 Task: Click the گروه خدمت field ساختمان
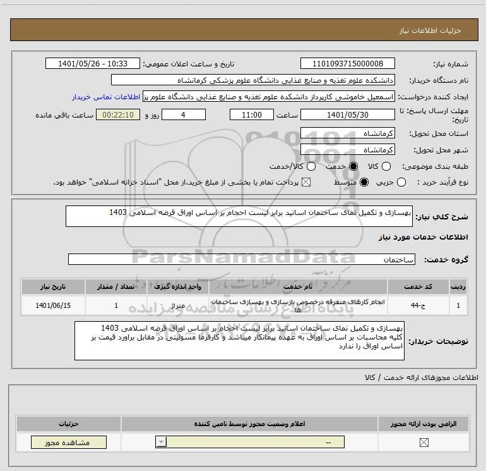pos(242,260)
